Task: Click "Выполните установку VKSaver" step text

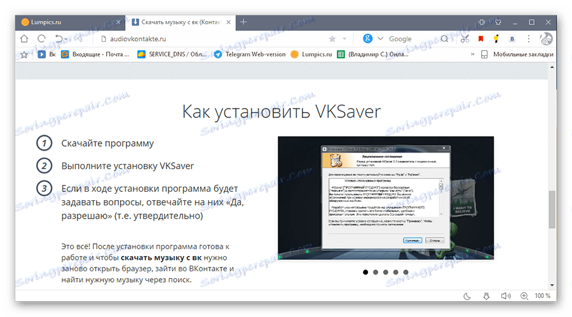Action: 128,166
